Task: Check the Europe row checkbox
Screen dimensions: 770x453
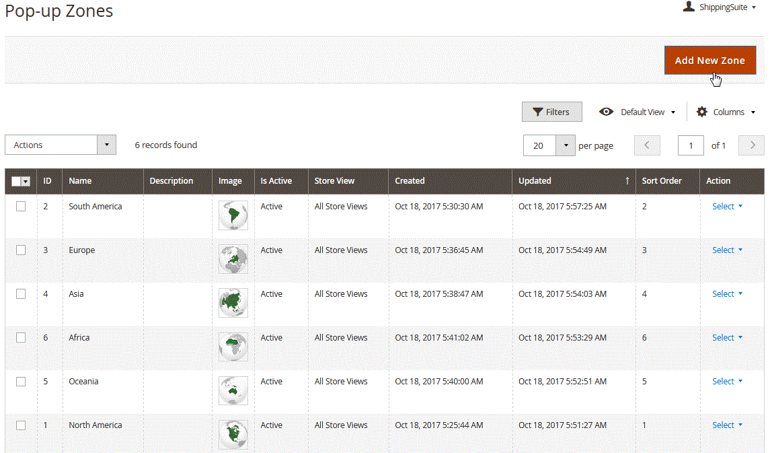Action: click(21, 250)
